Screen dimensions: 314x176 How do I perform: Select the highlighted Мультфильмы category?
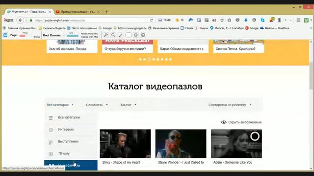coord(71,165)
